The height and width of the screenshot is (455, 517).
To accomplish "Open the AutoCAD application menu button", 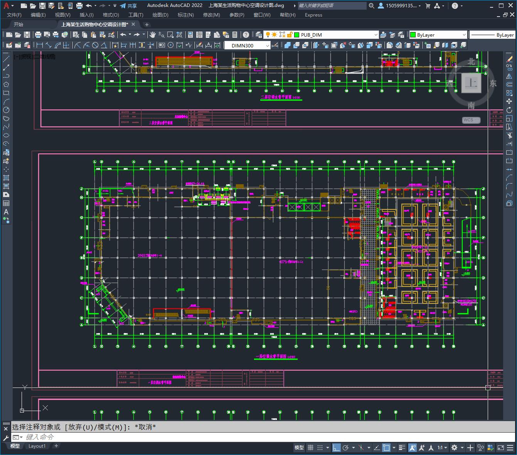I will click(x=7, y=6).
